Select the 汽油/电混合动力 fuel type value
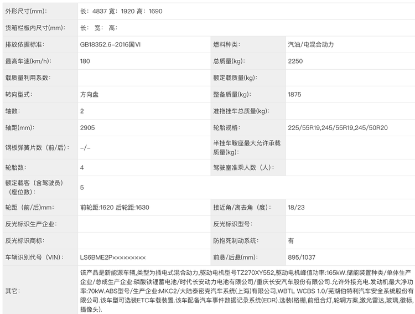The image size is (415, 314). coord(311,44)
